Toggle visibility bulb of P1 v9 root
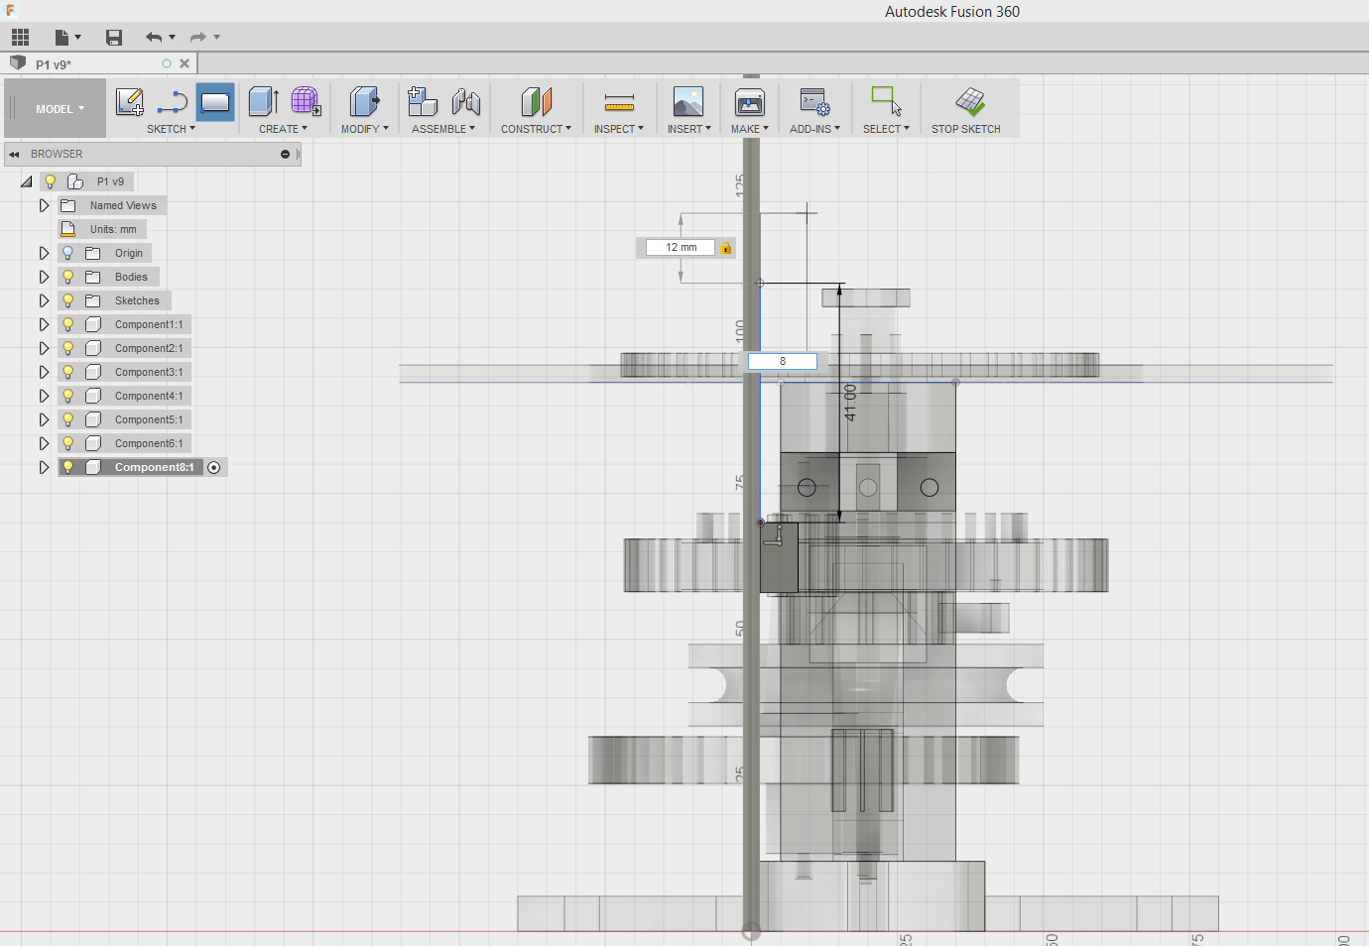Viewport: 1369px width, 946px height. pos(50,181)
